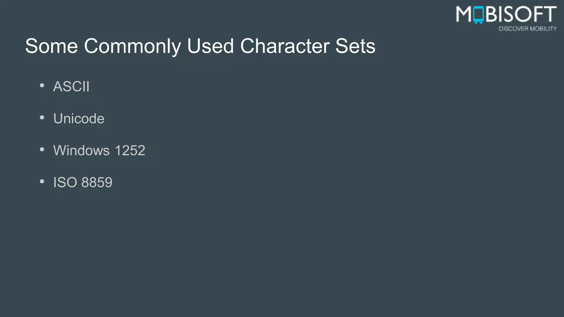Click the bullet dot before ISO 8859

point(42,182)
